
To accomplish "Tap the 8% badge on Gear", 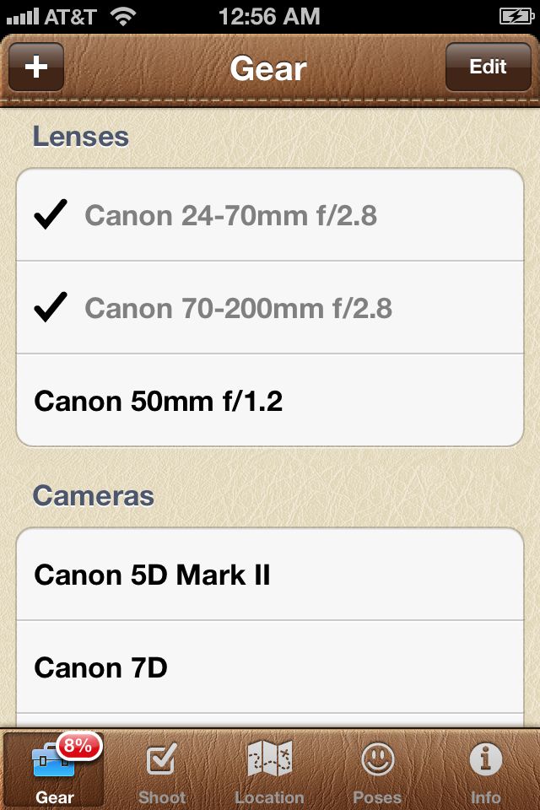I will (78, 745).
